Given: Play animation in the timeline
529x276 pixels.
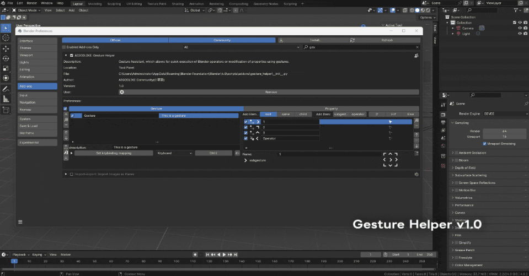Looking at the screenshot, I should [x=225, y=255].
